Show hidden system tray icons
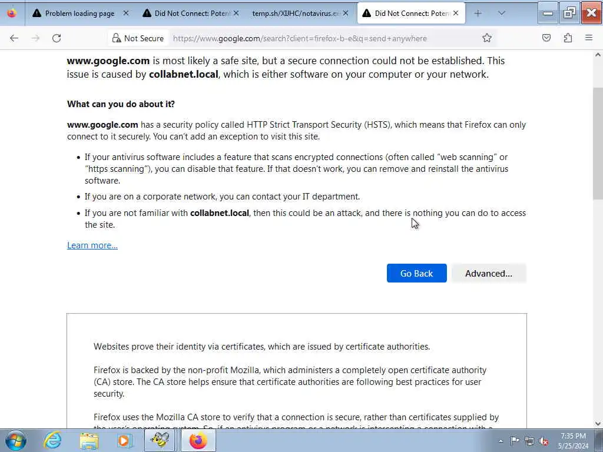 501,441
